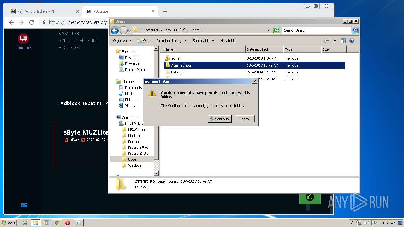Click the browser address bar URL
This screenshot has height=227, width=404.
pos(78,22)
